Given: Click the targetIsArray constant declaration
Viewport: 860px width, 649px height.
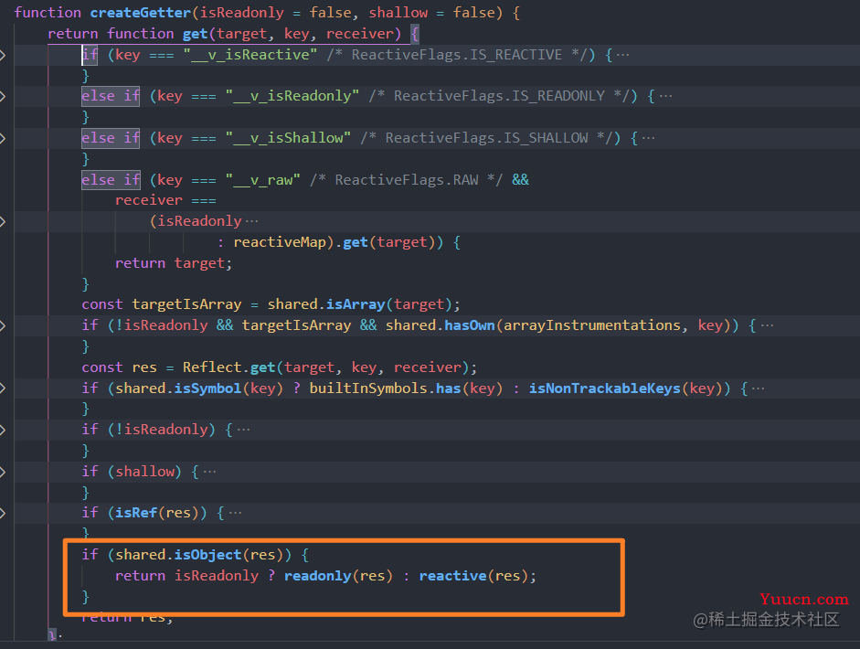Looking at the screenshot, I should (x=186, y=304).
